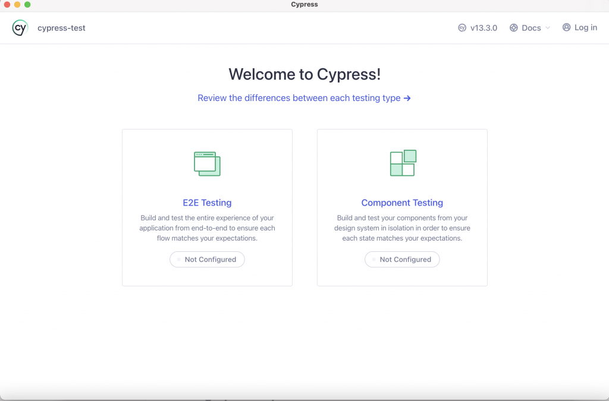The width and height of the screenshot is (609, 401).
Task: Click the version badge icon beside v13.3.0
Action: [x=462, y=28]
